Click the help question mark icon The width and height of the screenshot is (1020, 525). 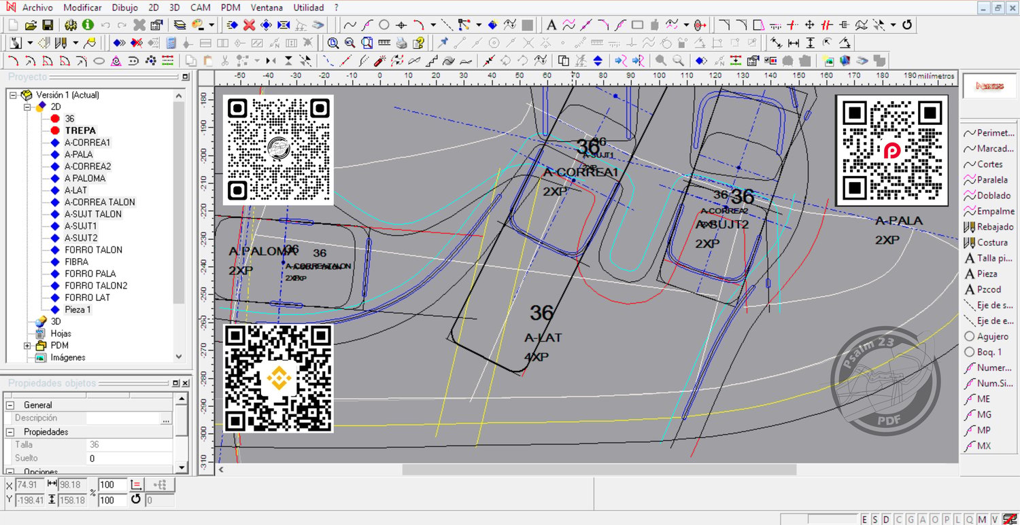(x=418, y=43)
